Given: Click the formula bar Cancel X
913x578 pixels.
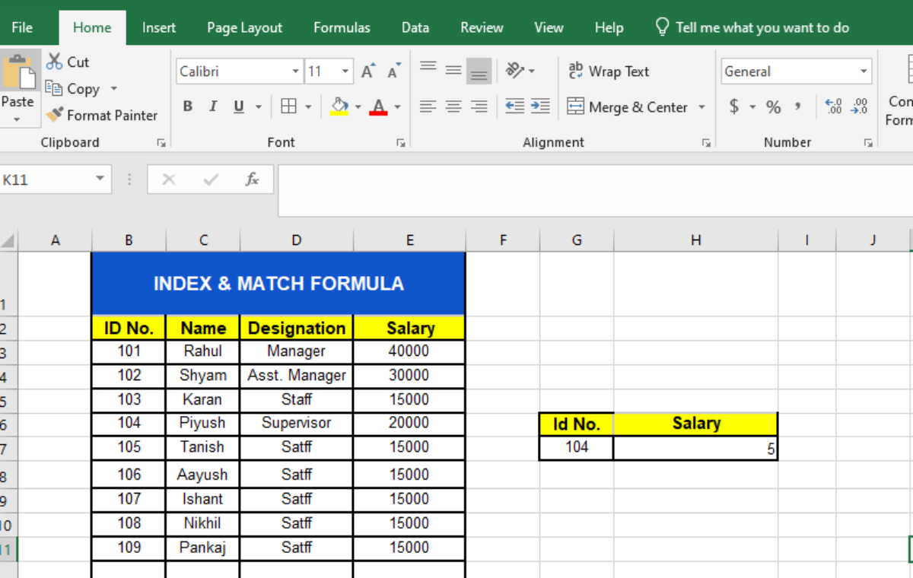Looking at the screenshot, I should (x=169, y=179).
